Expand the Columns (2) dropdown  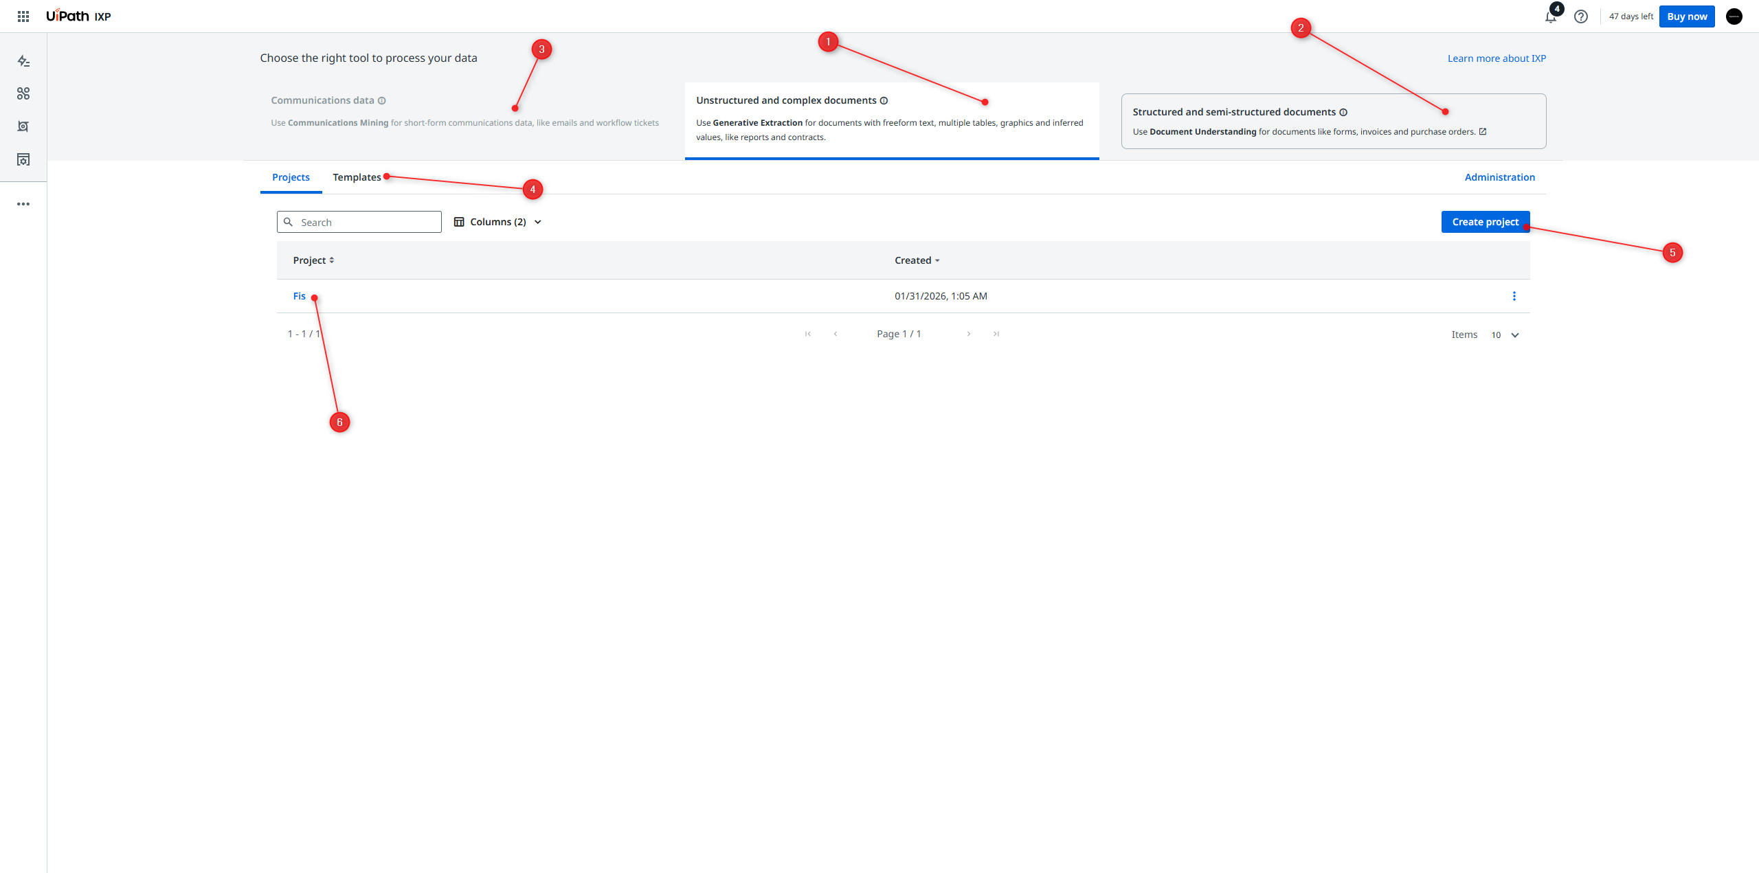(498, 222)
